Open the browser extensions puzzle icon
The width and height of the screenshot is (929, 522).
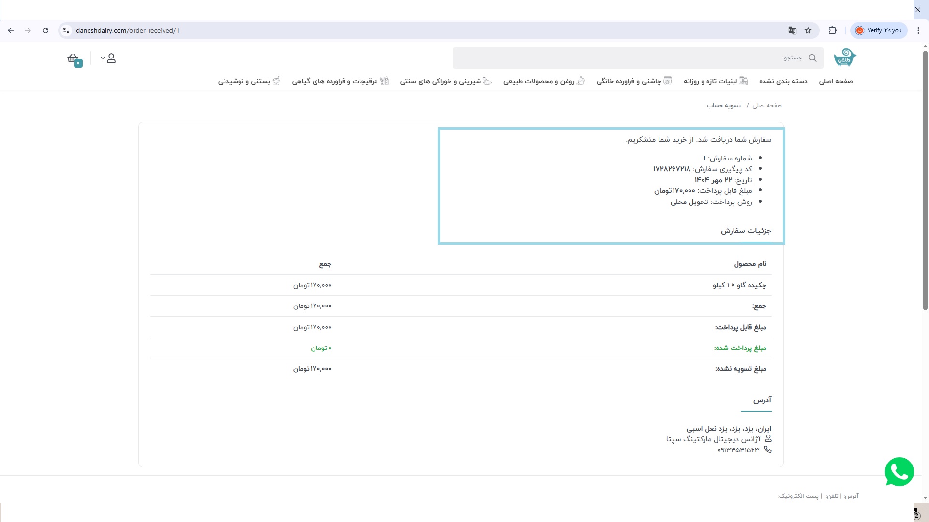[832, 30]
